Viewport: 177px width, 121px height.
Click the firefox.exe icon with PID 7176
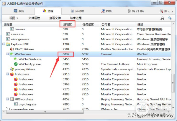pyautogui.click(x=16, y=89)
